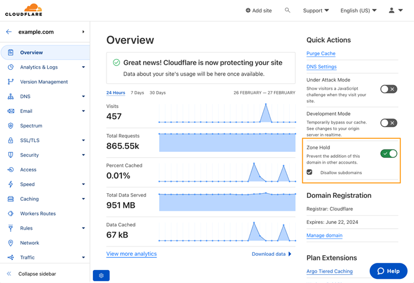Click the search magnifier icon
Screen dimensions: 414x283
(x=287, y=10)
